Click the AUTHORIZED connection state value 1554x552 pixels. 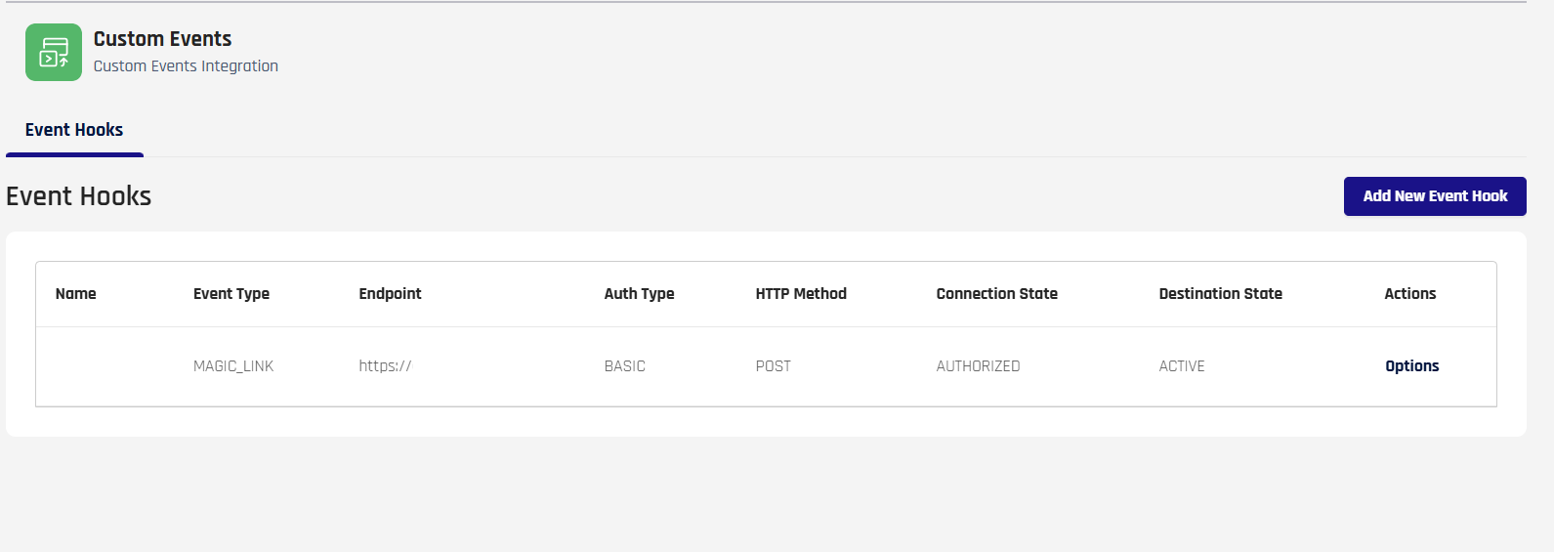tap(978, 366)
